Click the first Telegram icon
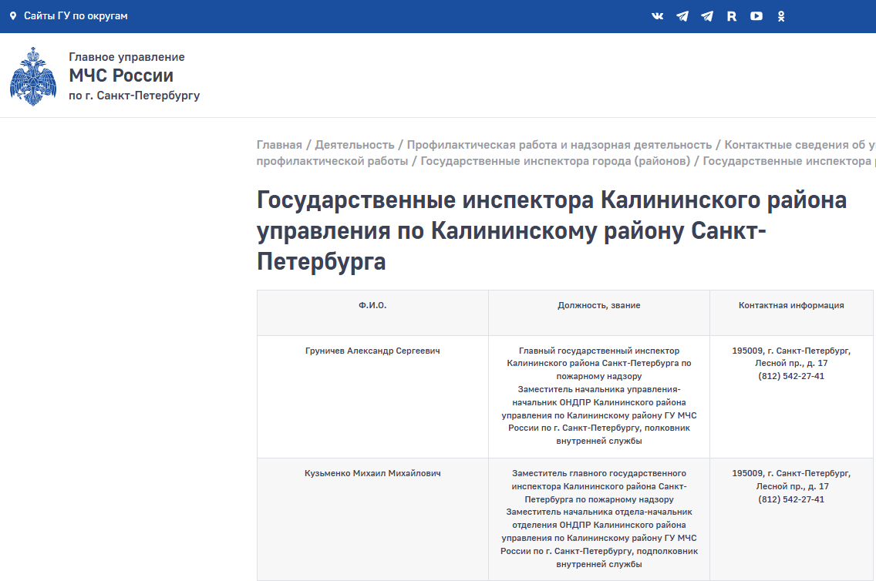This screenshot has width=876, height=581. (682, 16)
